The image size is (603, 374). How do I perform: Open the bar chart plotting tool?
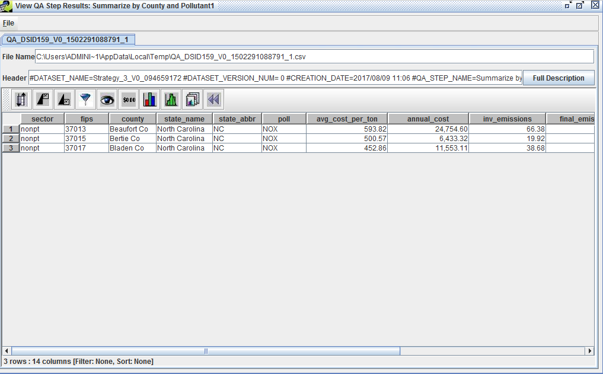[x=149, y=99]
